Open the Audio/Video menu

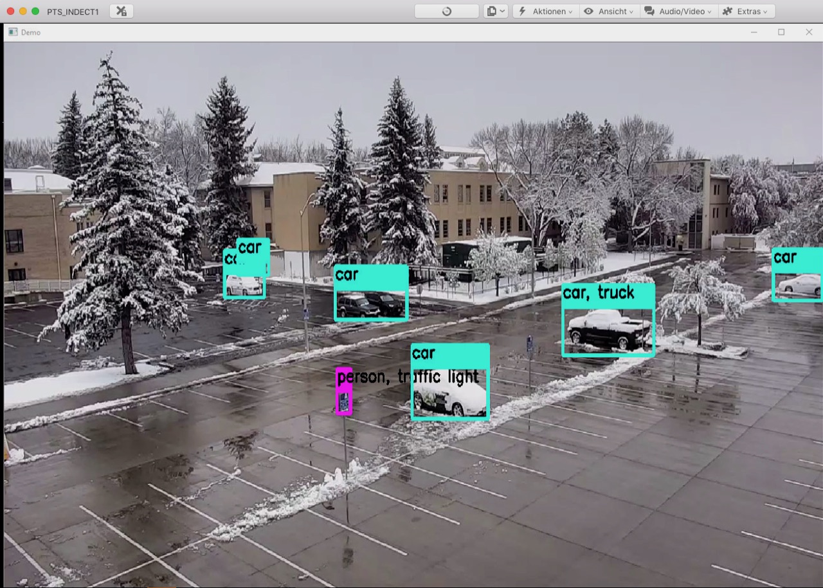click(678, 11)
